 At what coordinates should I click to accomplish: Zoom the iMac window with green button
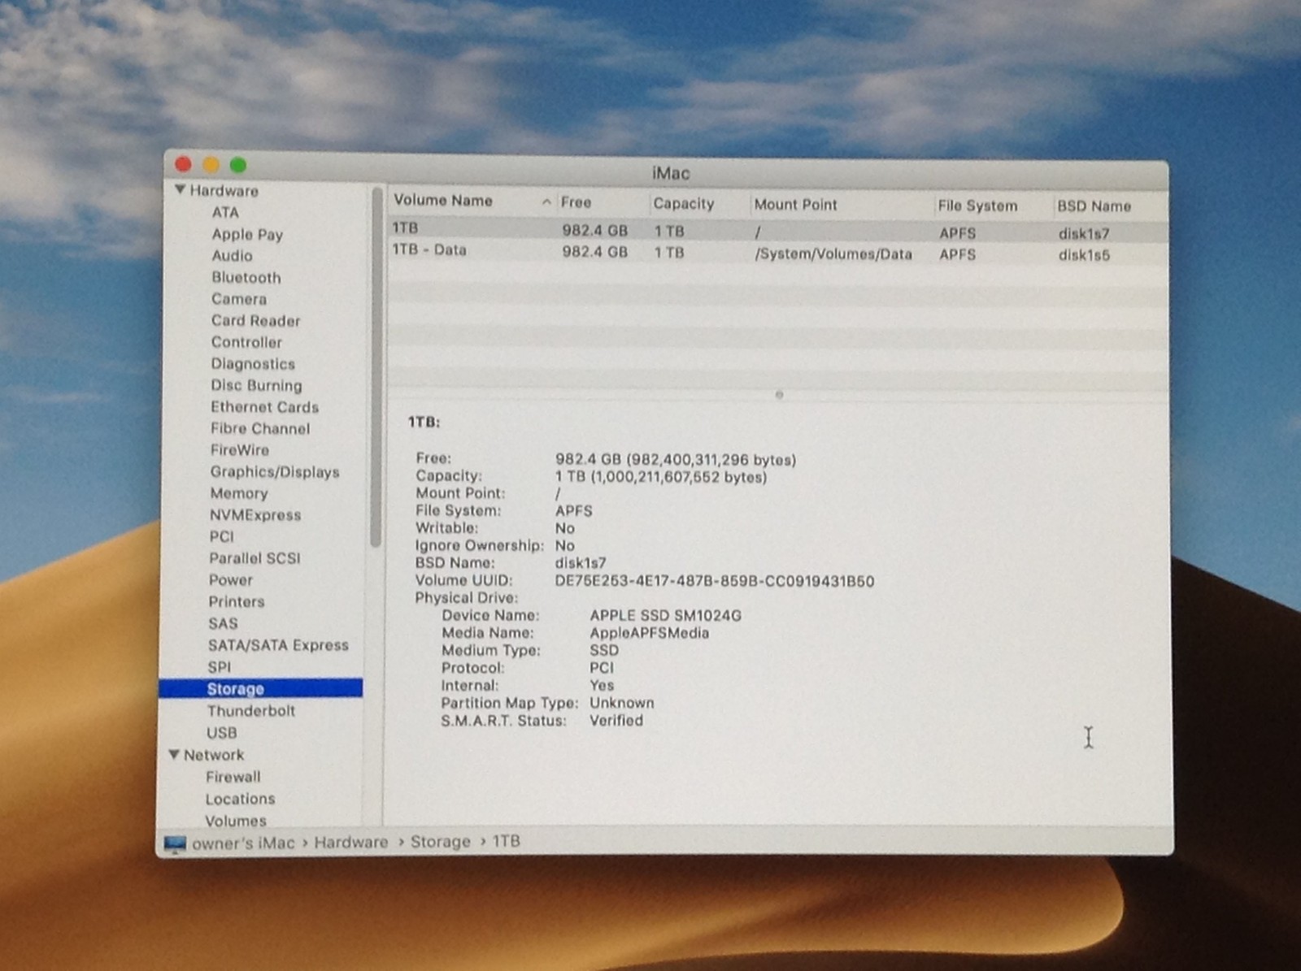(x=238, y=166)
